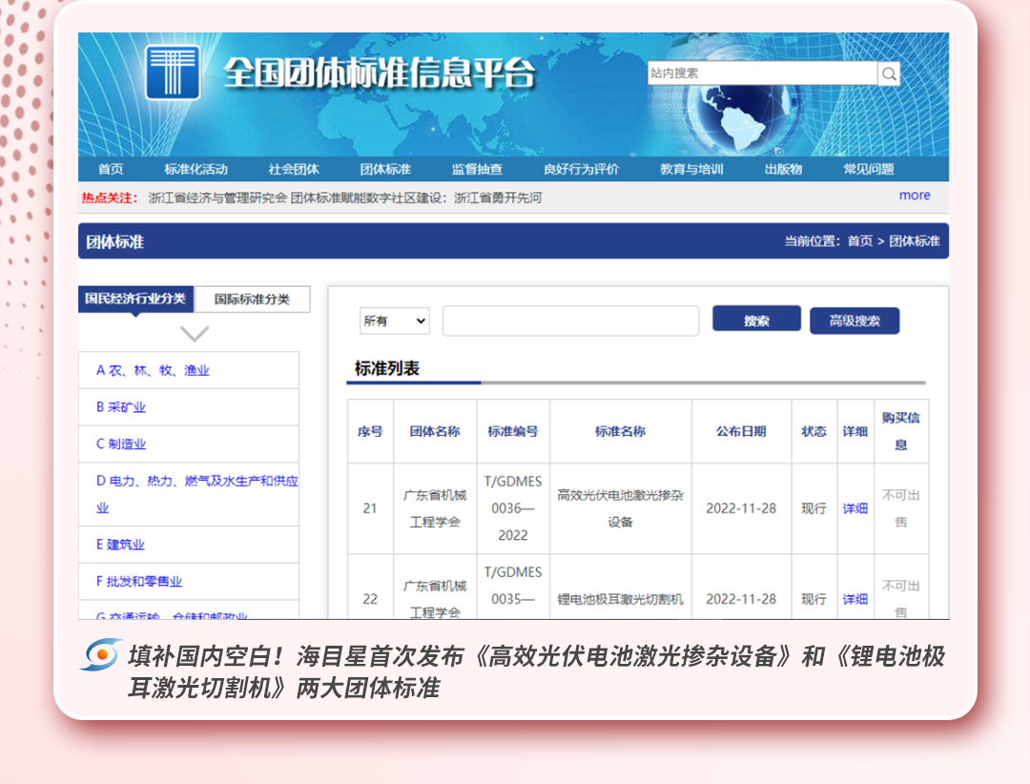Click the 高级搜索 button

pos(854,320)
